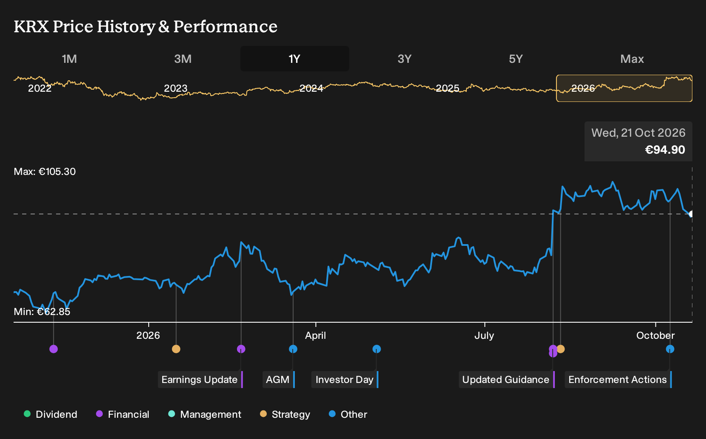Click the Earnings Update event label

[x=200, y=380]
